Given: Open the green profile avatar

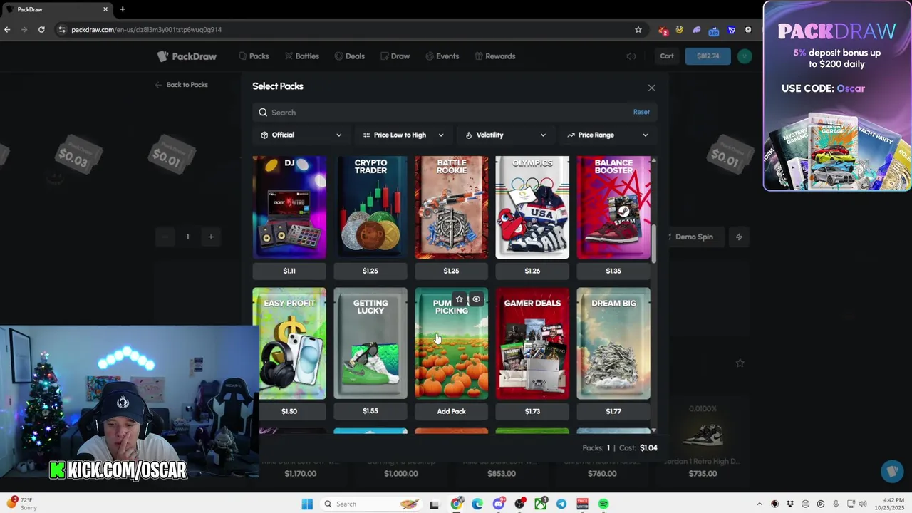Looking at the screenshot, I should pyautogui.click(x=745, y=56).
